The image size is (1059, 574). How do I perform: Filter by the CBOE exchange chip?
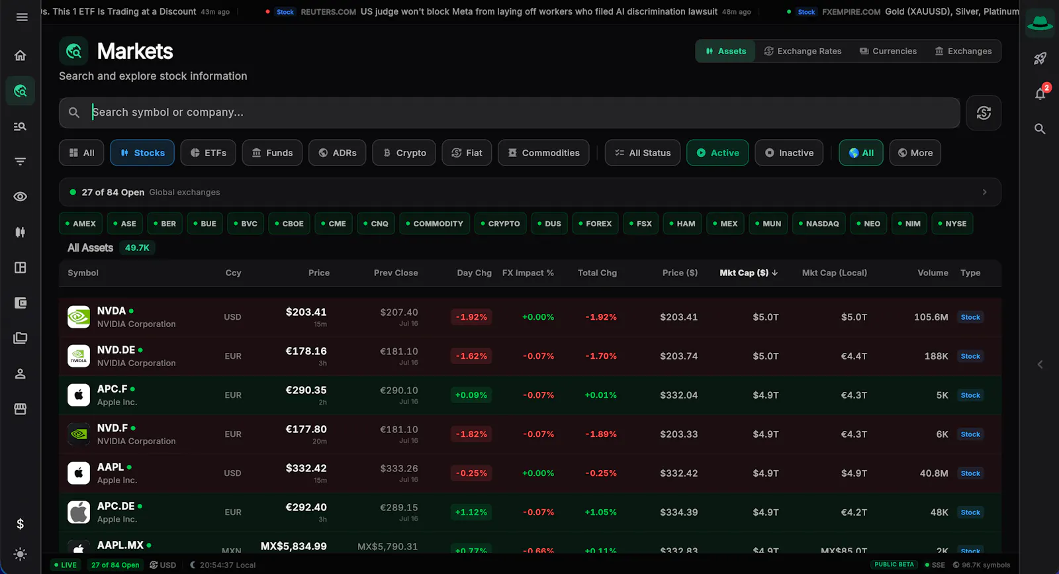pyautogui.click(x=289, y=224)
